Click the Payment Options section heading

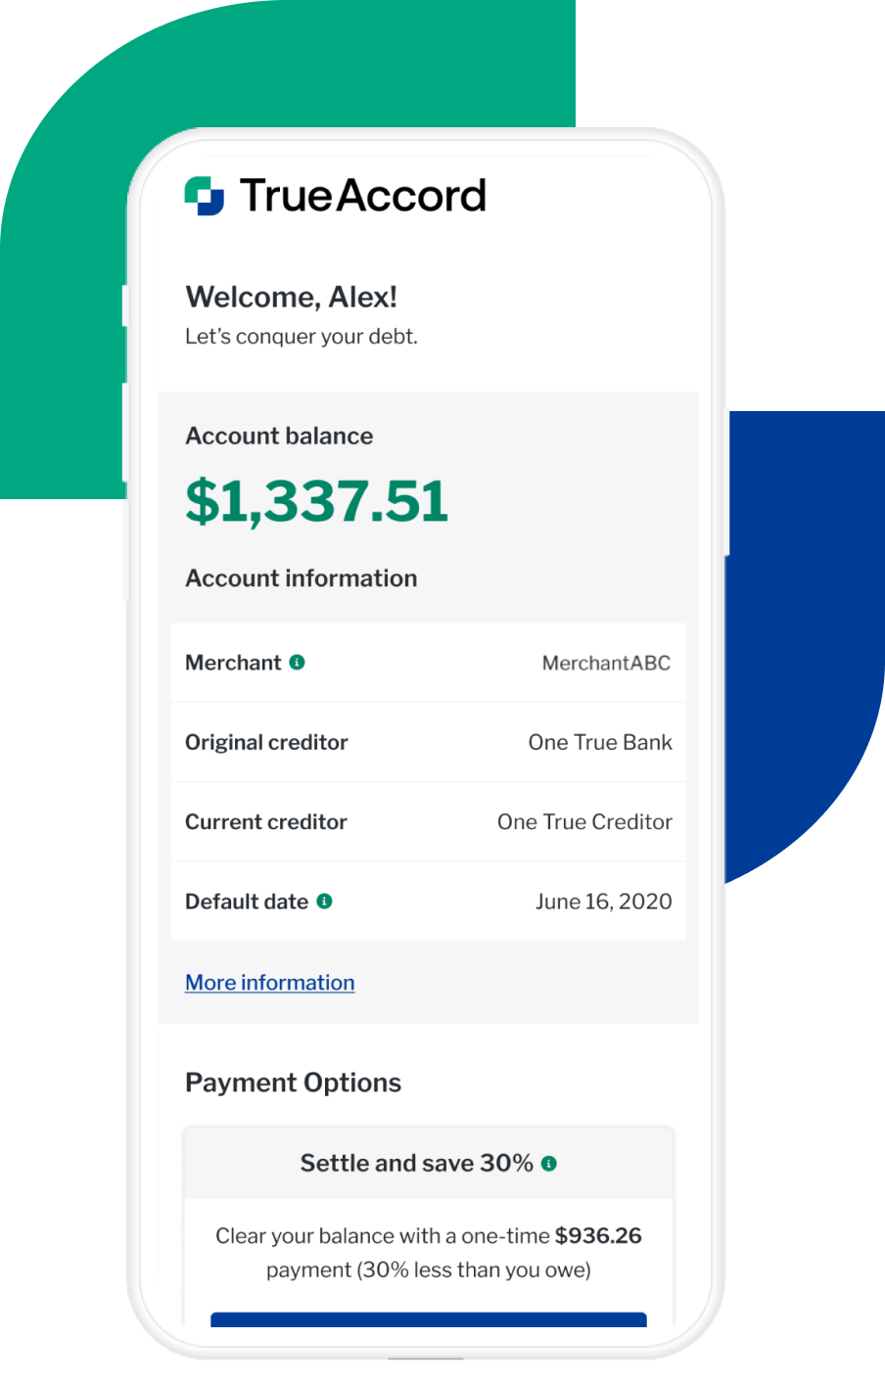click(x=293, y=1083)
